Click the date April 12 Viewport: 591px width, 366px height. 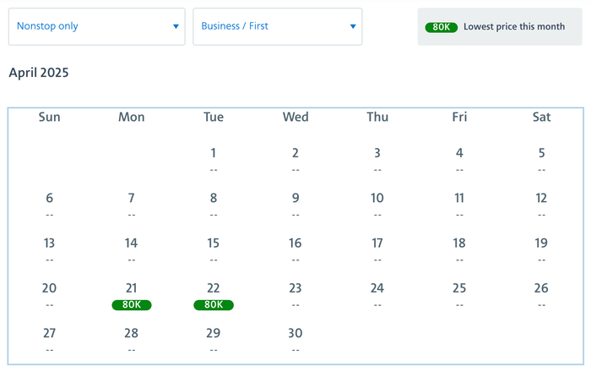pos(542,198)
